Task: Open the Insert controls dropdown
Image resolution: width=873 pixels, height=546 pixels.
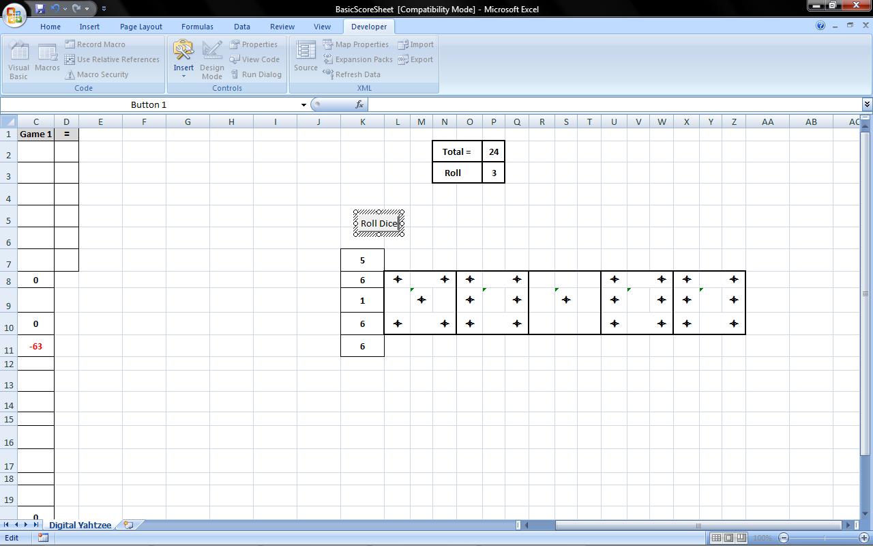Action: click(x=183, y=60)
